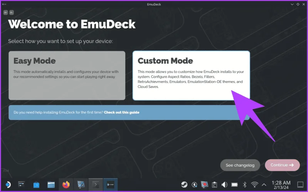
Task: Select the Custom Mode card
Action: (191, 75)
